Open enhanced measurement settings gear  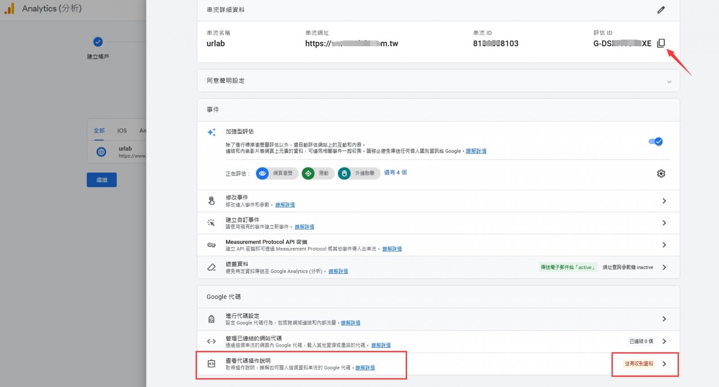(x=661, y=173)
